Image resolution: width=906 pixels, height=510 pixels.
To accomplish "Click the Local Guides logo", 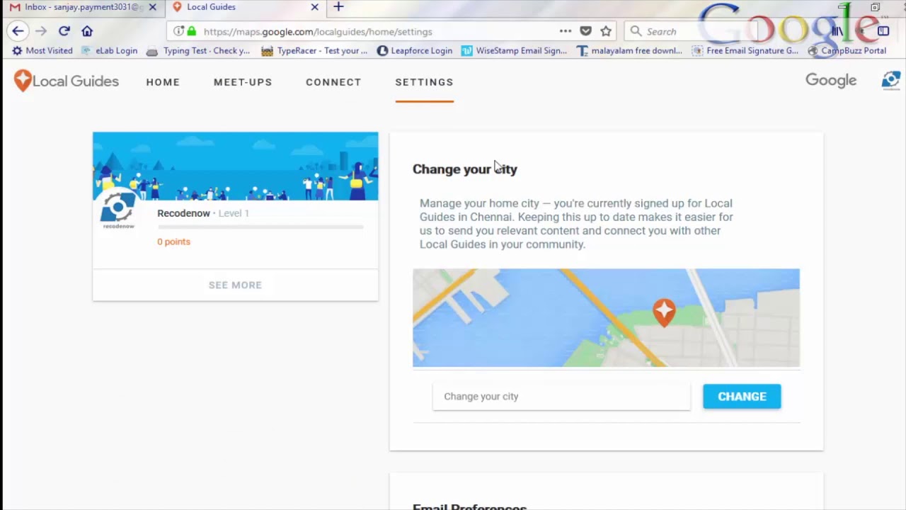I will [x=67, y=81].
